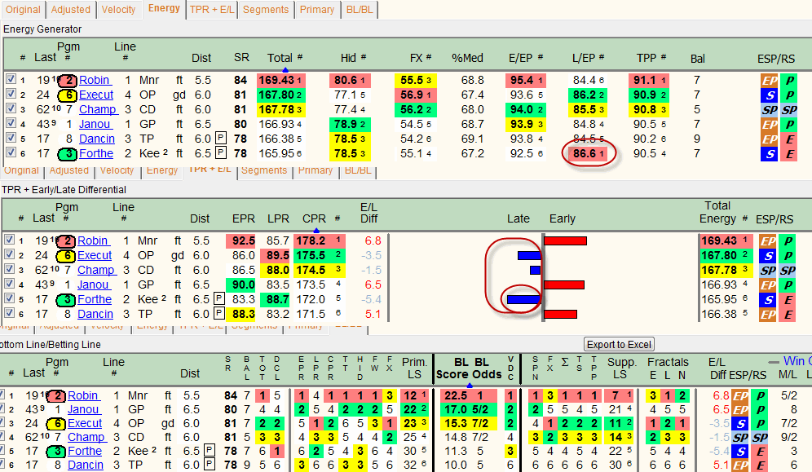Click the 22.5 BL Score cell for Robin

[469, 396]
